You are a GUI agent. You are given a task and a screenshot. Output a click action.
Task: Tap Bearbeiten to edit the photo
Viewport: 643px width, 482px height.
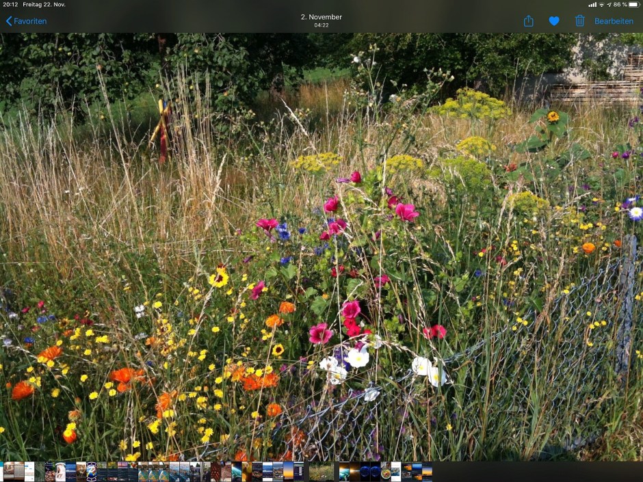pyautogui.click(x=614, y=21)
